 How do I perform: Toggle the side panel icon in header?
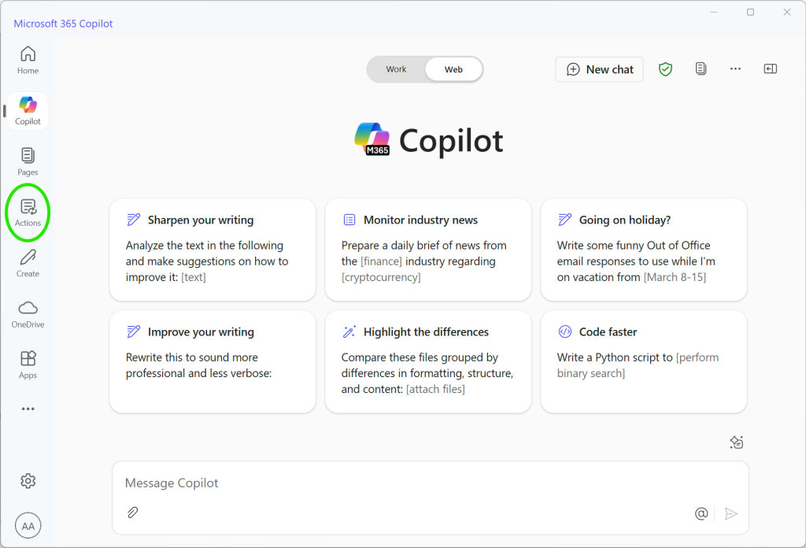coord(770,68)
